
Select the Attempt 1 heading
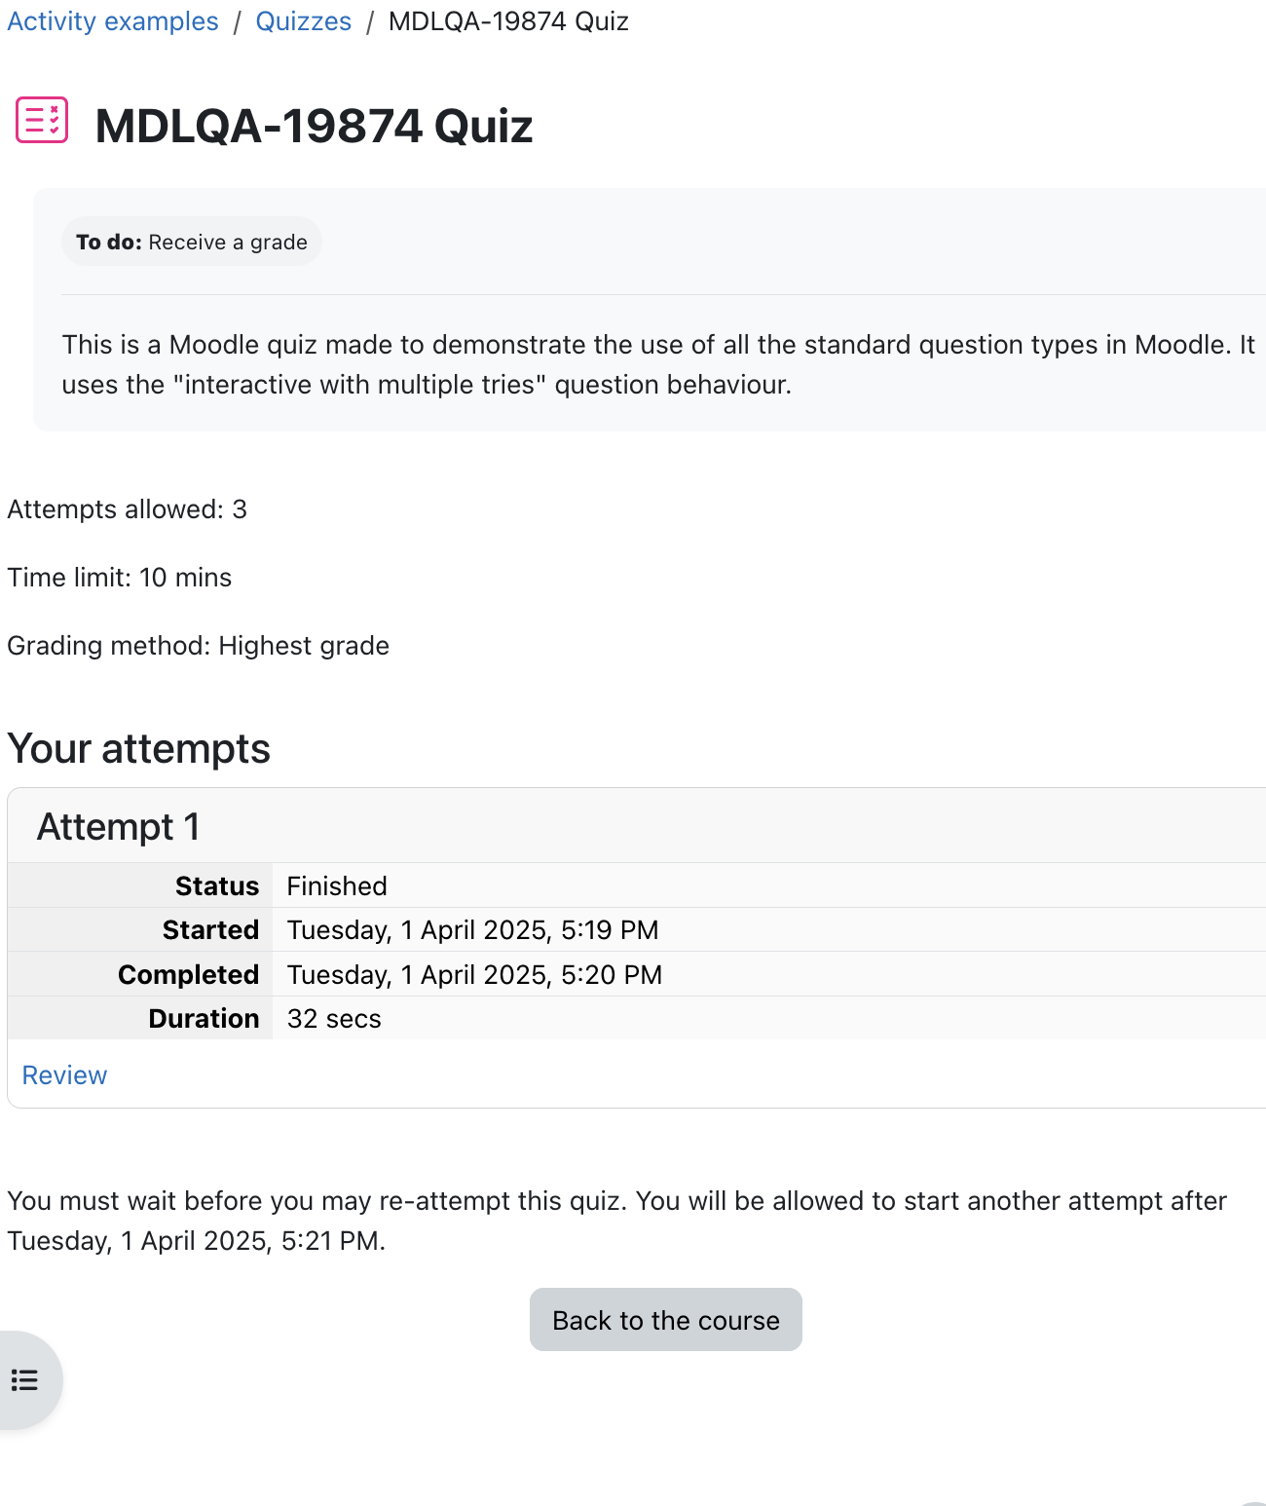tap(118, 827)
